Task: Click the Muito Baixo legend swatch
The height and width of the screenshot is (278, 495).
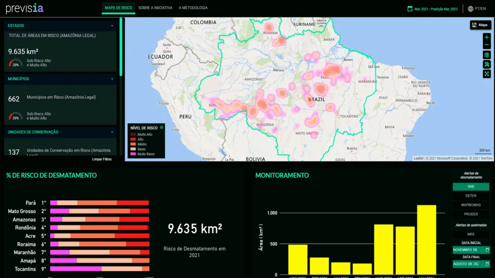Action: (x=133, y=154)
